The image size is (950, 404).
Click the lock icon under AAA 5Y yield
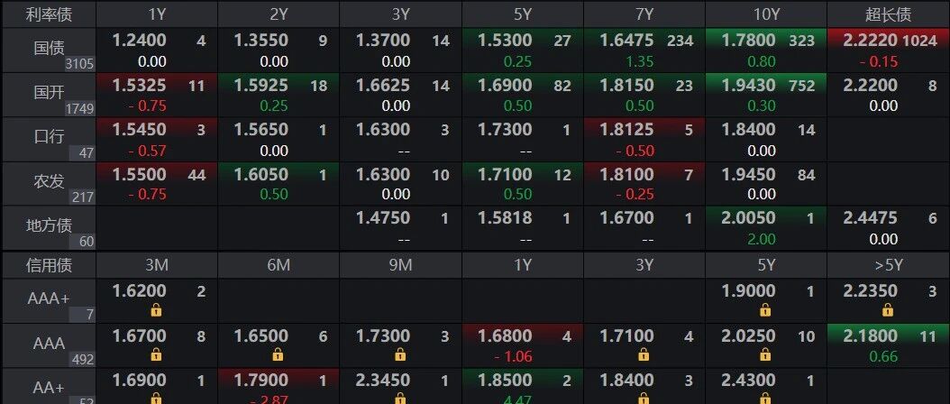pos(765,355)
